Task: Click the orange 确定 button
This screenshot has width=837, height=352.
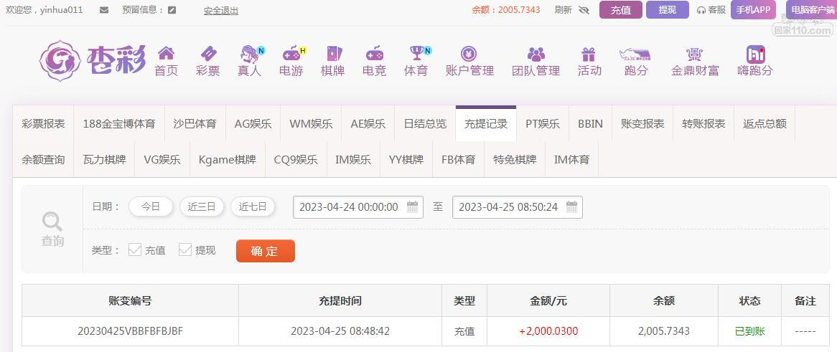Action: click(266, 251)
